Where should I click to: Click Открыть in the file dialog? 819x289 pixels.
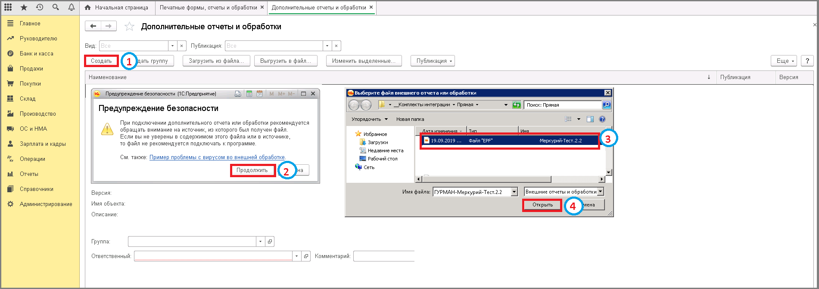coord(542,205)
